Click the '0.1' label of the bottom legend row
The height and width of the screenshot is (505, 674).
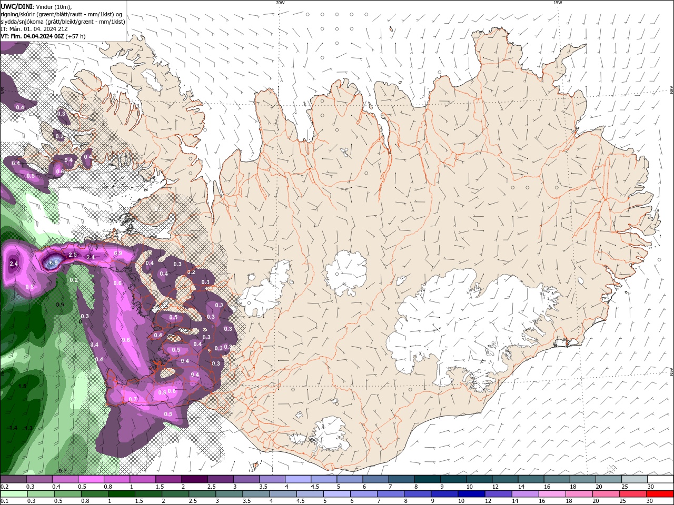5,501
